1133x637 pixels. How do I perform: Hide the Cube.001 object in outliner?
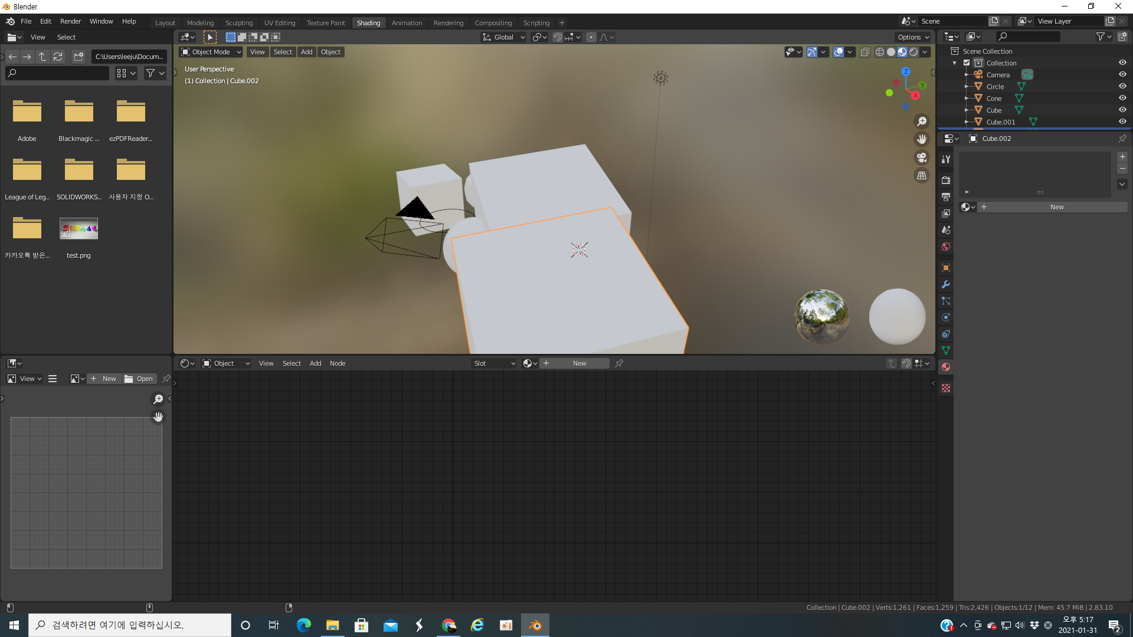click(x=1122, y=122)
